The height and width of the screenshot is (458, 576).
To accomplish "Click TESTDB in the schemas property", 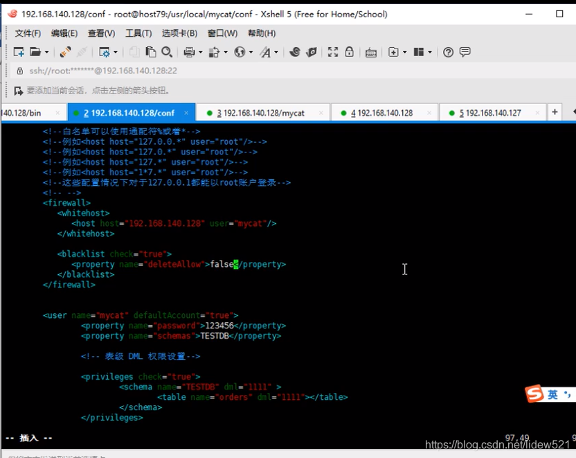I will coord(215,335).
